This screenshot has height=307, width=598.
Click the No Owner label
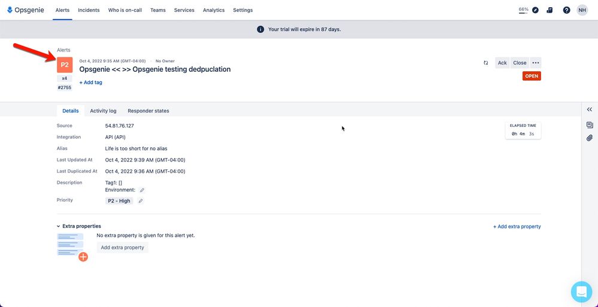(x=165, y=61)
